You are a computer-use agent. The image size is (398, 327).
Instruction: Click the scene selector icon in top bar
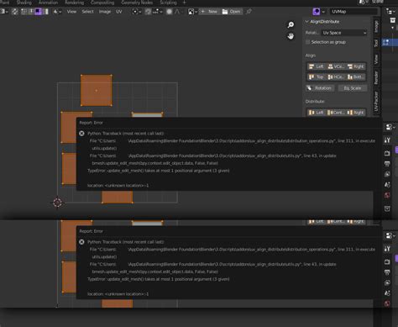tap(364, 3)
